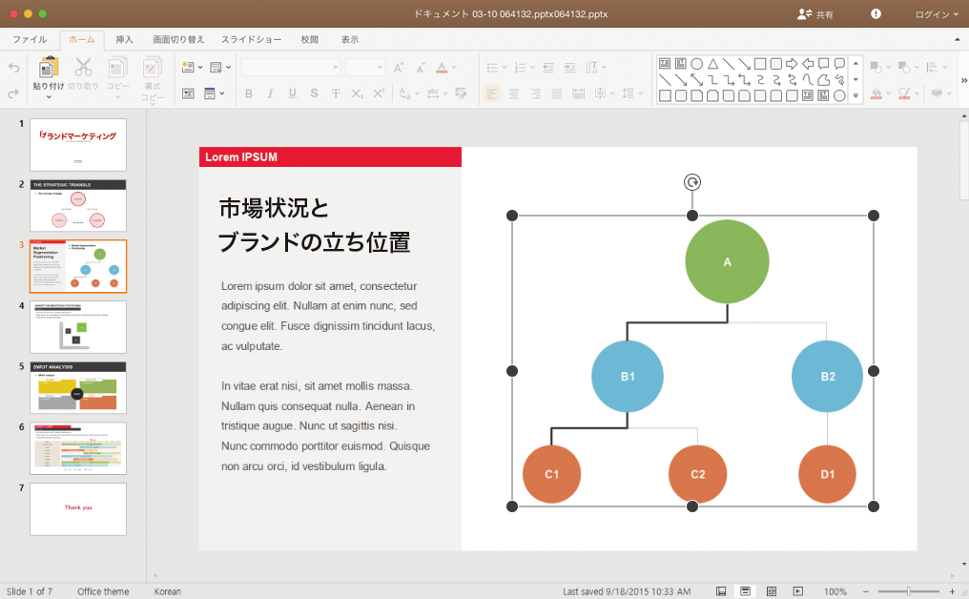Switch to the スライドショー tab
The image size is (969, 599).
point(251,40)
